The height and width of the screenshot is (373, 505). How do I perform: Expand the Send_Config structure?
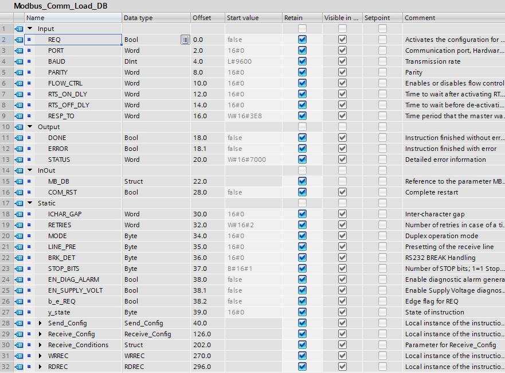pyautogui.click(x=40, y=323)
